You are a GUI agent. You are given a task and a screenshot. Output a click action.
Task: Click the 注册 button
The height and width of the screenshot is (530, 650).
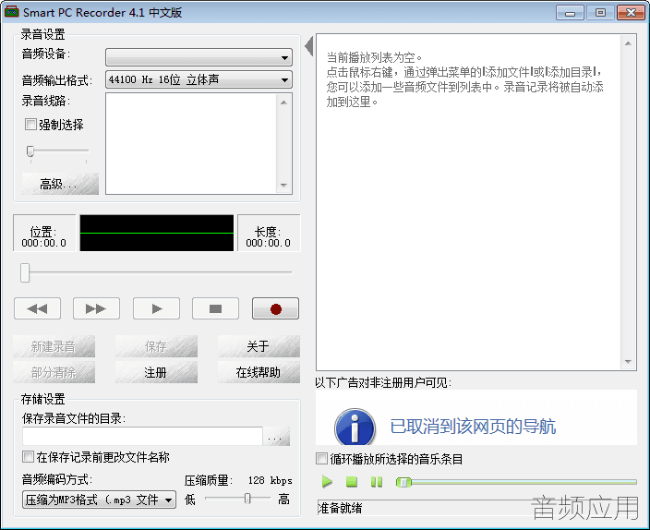coord(156,372)
